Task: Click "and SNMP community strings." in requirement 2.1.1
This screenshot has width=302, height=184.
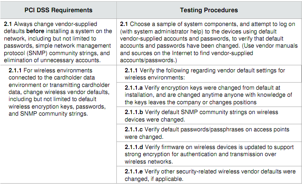Action: tap(48, 114)
